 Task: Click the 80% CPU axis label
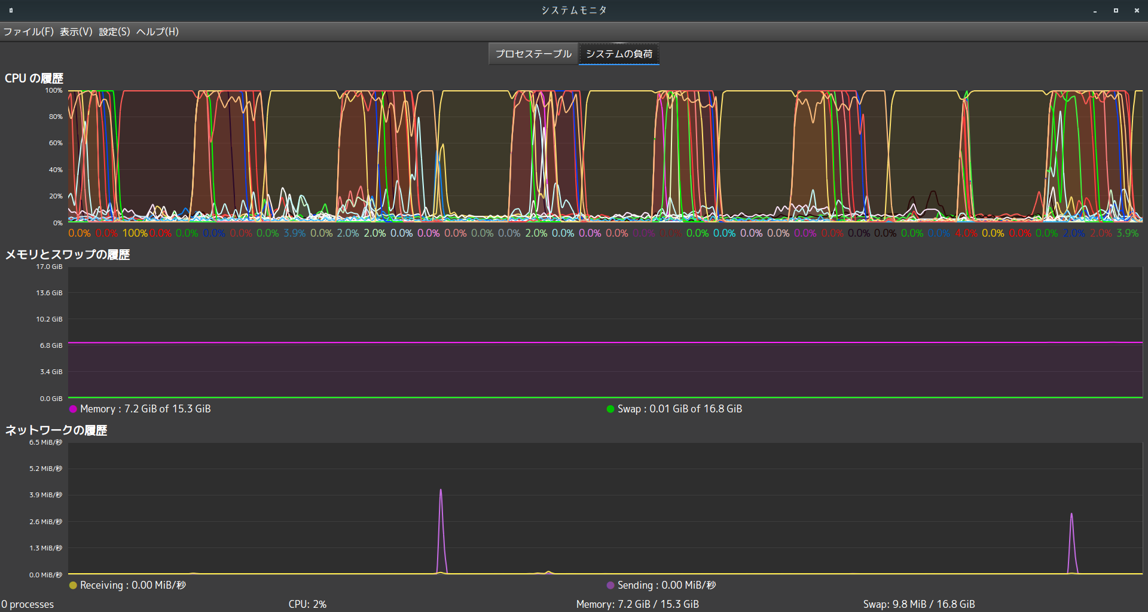[56, 117]
